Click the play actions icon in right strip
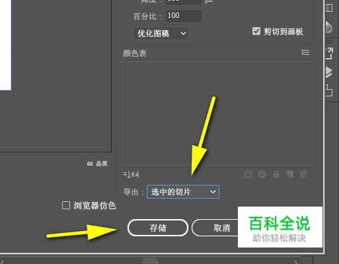Image resolution: width=339 pixels, height=264 pixels. [329, 72]
